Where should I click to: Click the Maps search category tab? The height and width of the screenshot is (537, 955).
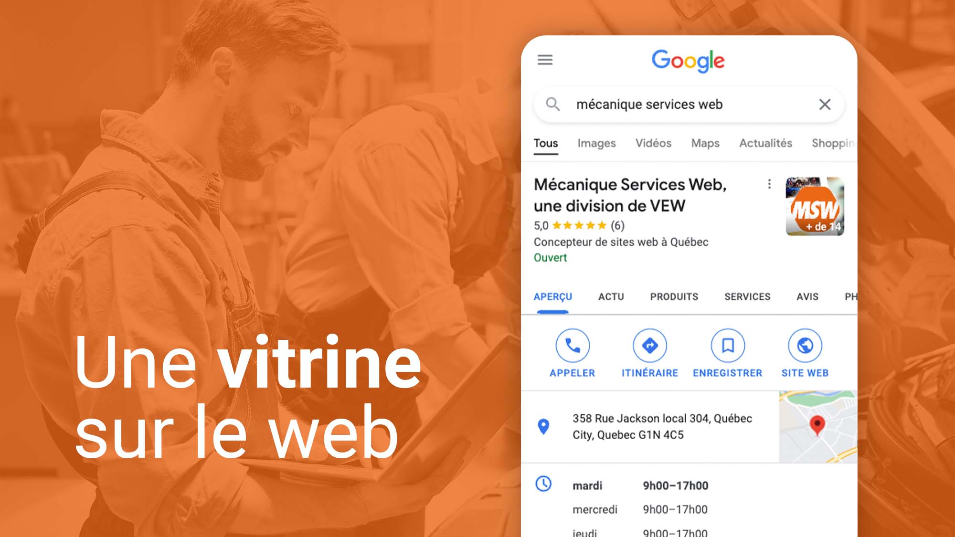pyautogui.click(x=704, y=143)
